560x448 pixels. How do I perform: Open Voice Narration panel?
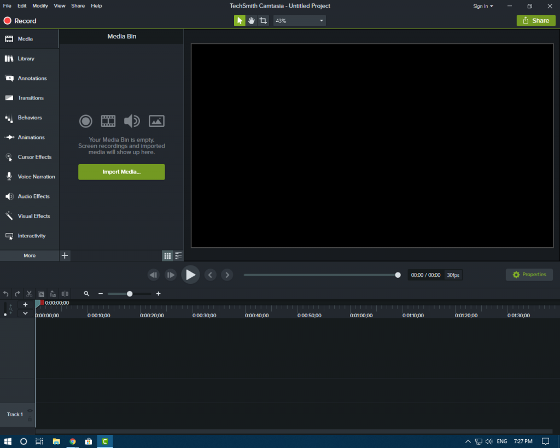click(30, 177)
